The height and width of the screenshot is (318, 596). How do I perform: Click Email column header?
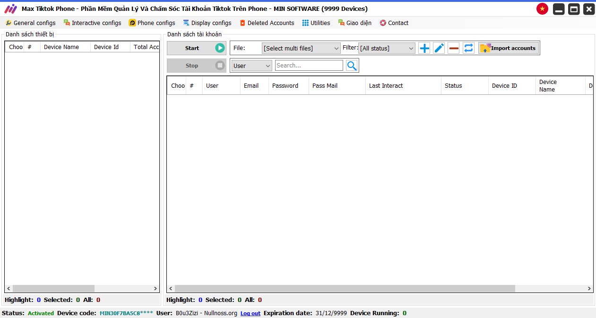pos(255,85)
